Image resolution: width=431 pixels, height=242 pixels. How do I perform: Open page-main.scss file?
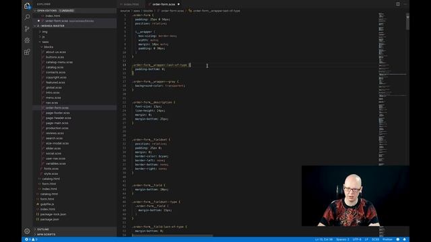(57, 123)
